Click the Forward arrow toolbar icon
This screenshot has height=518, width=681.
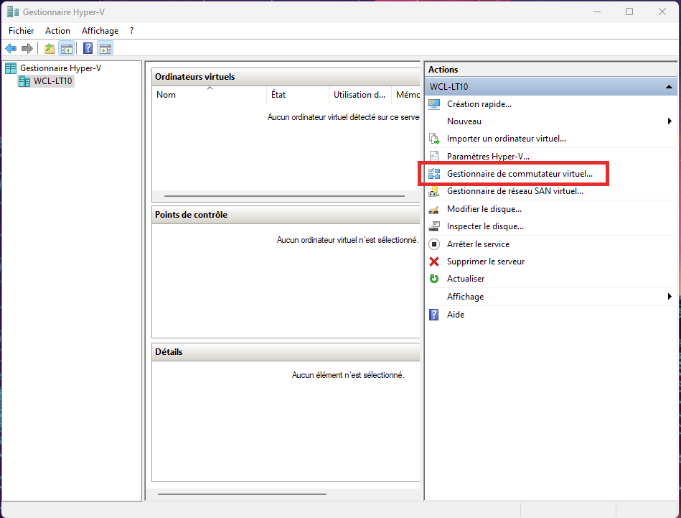point(27,48)
